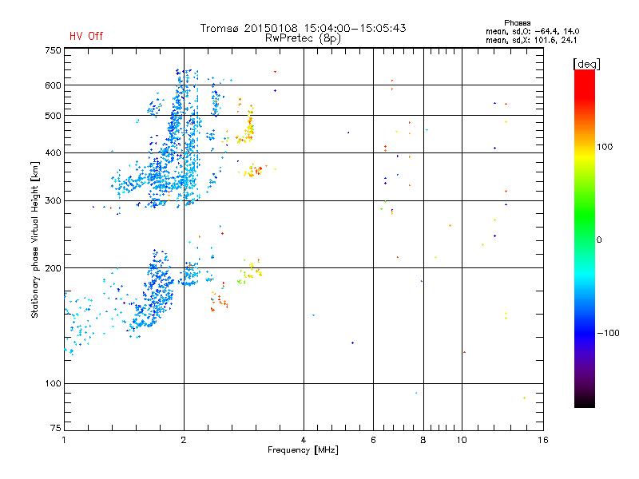Click y-axis tick label 600
This screenshot has height=479, width=639.
point(53,85)
